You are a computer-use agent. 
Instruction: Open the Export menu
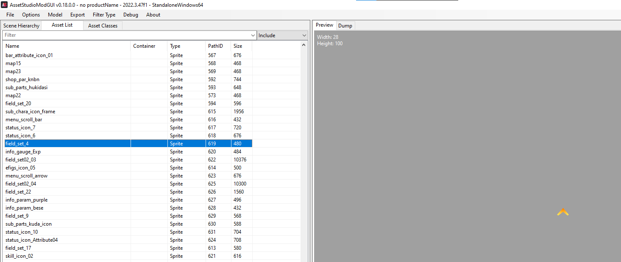tap(78, 15)
